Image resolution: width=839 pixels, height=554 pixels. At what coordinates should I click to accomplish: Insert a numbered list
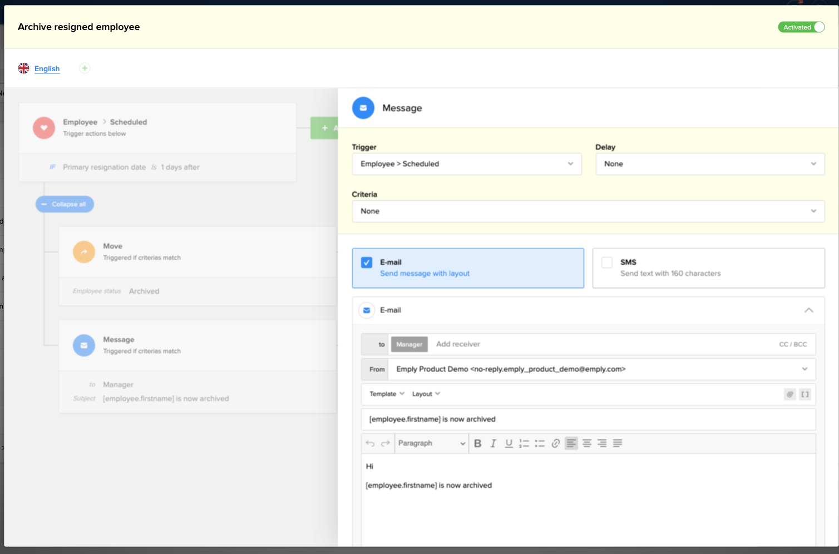point(524,443)
